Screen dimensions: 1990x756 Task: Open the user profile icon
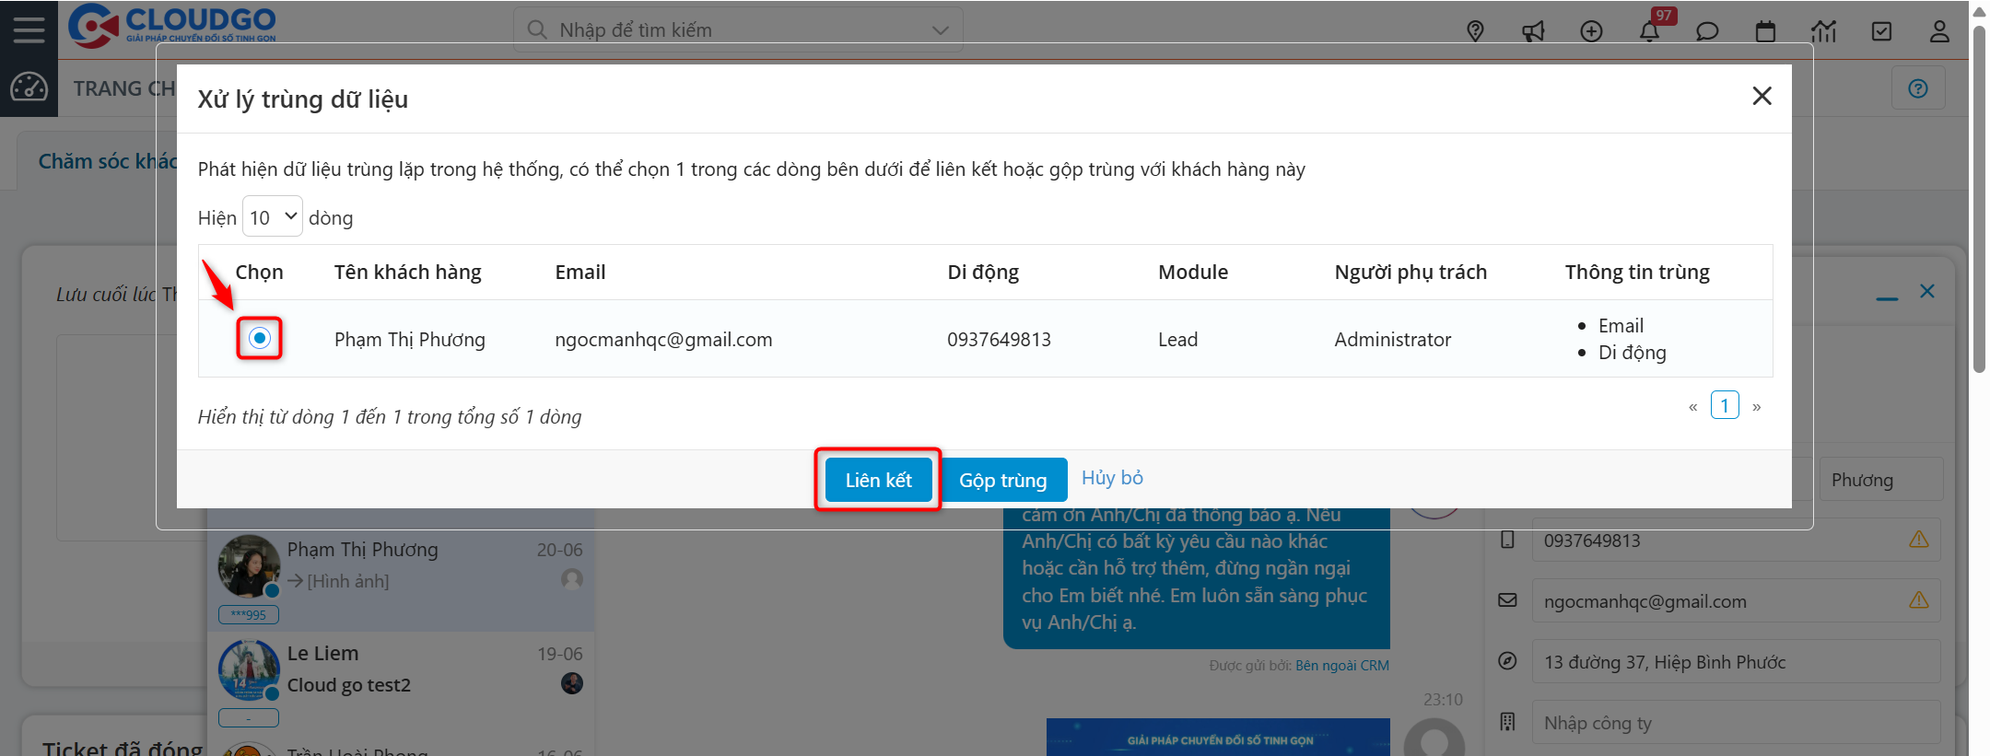(x=1939, y=31)
